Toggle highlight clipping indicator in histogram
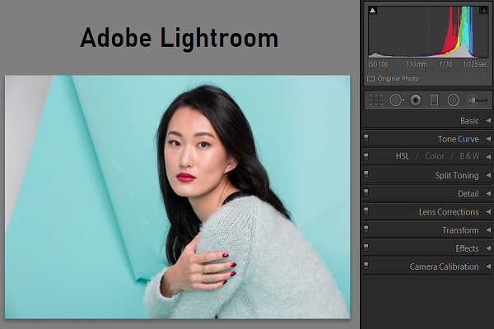Viewport: 494px width, 329px height. coord(483,11)
